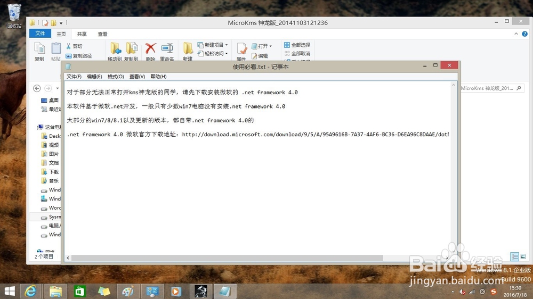Select Desktop (桌面) in navigation pane
This screenshot has height=299, width=533.
50,100
